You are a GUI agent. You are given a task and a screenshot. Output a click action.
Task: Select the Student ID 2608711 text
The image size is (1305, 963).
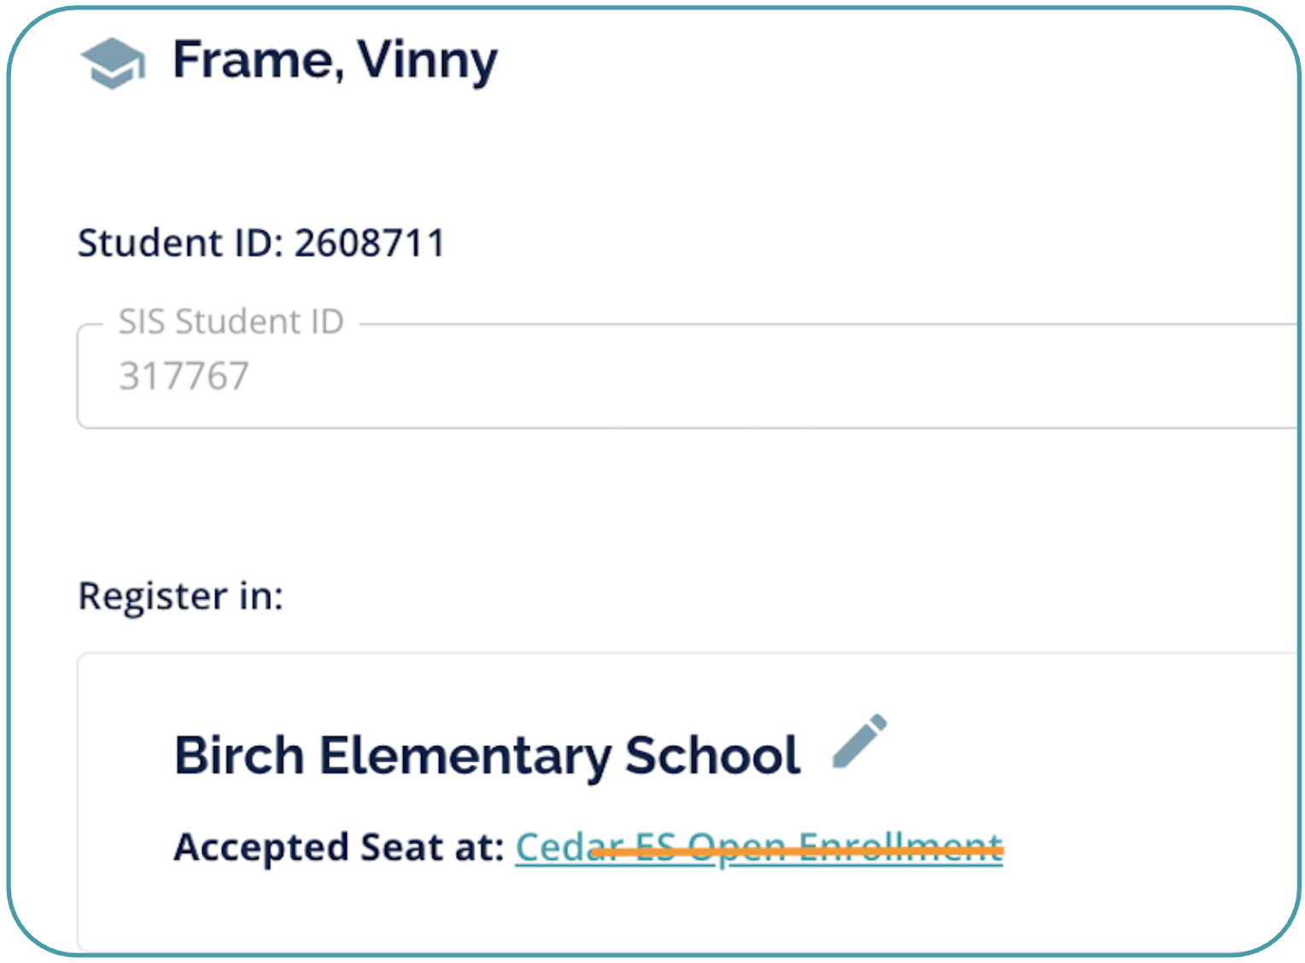(x=261, y=243)
